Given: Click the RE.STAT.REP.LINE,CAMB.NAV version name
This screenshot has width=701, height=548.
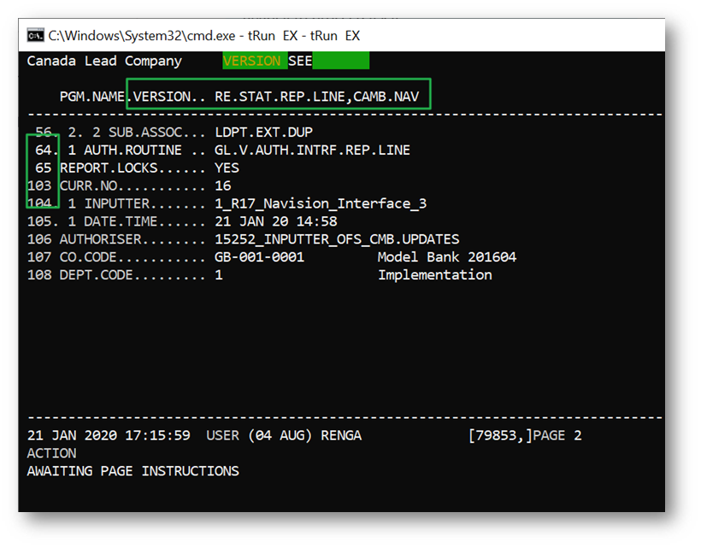Looking at the screenshot, I should click(316, 97).
